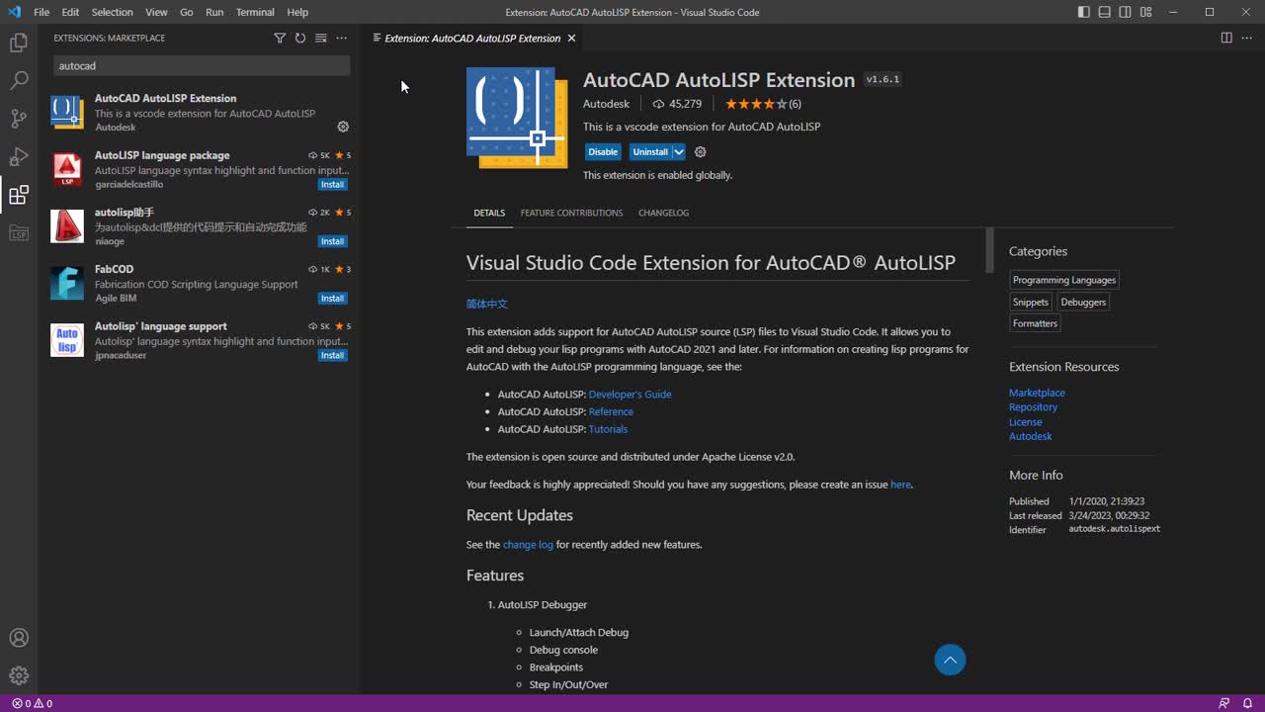Toggle the bottom panel layout button
Screen dimensions: 1265x712
(x=1105, y=12)
